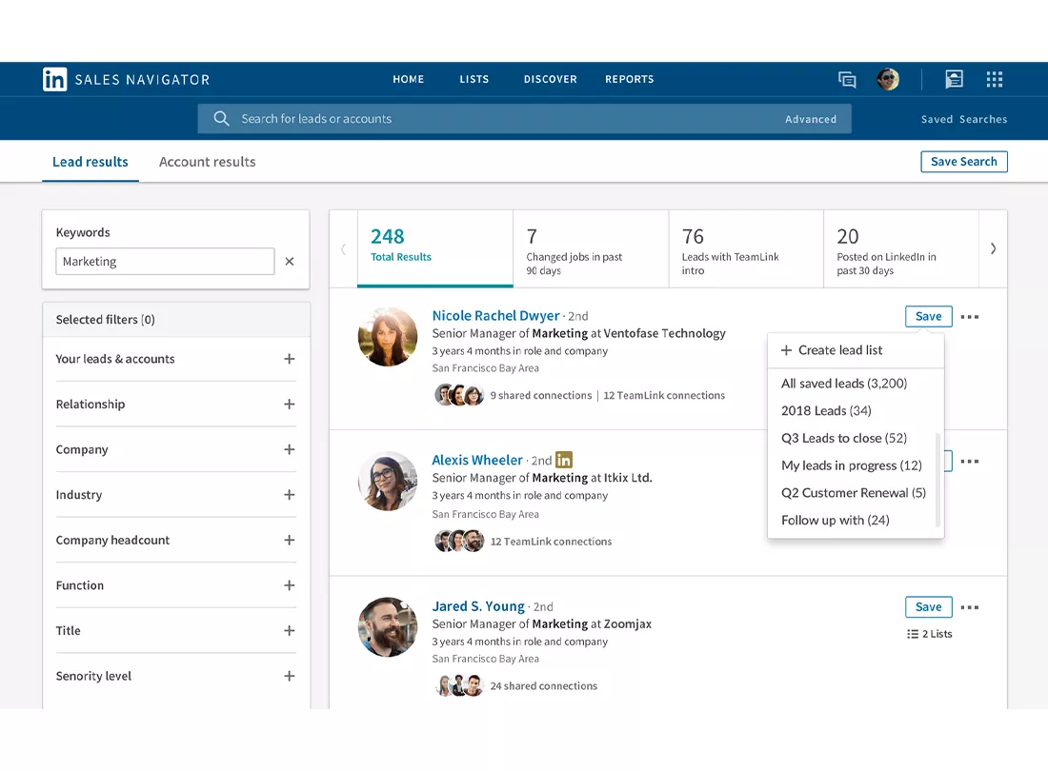Select the 248 Total Results tab

435,249
